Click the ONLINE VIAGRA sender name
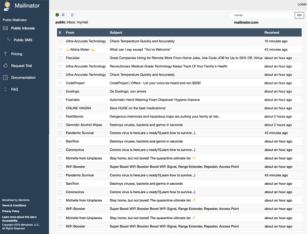 [x=79, y=108]
